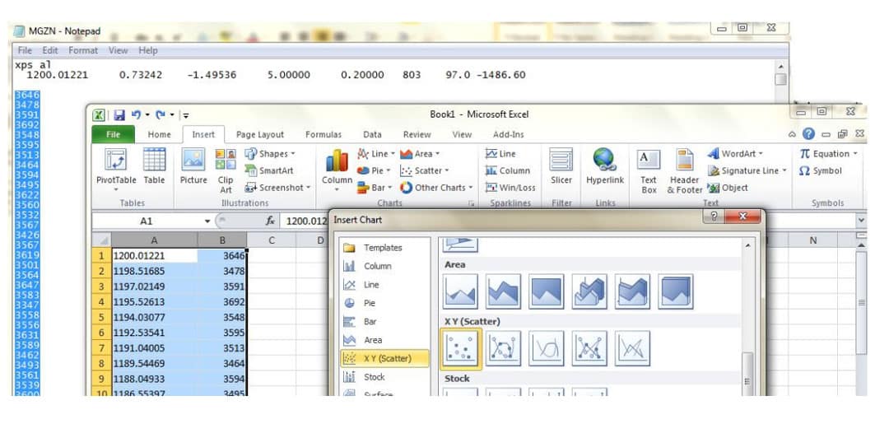Click the Insert Chart dialog help button

tap(714, 217)
